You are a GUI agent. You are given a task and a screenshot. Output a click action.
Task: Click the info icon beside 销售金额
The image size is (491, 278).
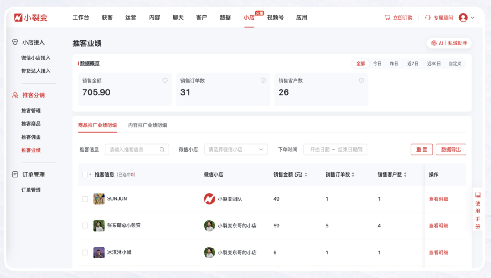165,81
